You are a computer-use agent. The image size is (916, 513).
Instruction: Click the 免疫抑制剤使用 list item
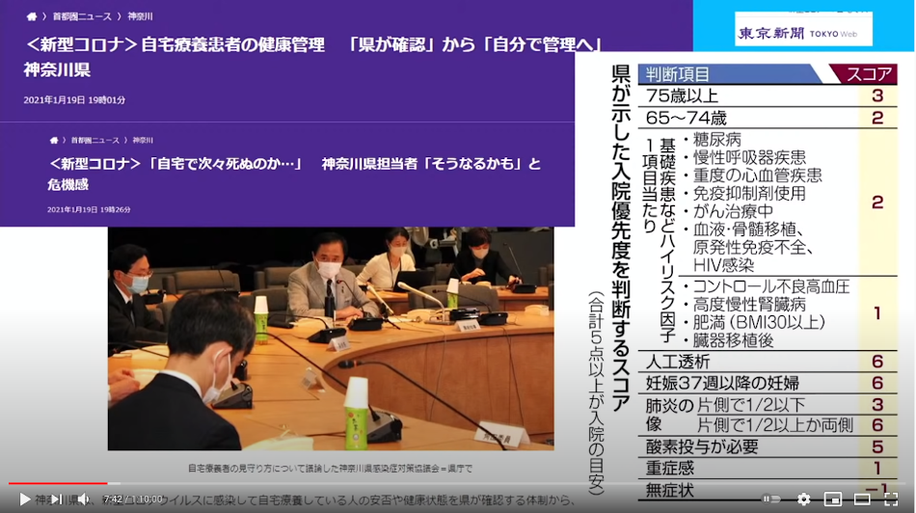click(744, 194)
